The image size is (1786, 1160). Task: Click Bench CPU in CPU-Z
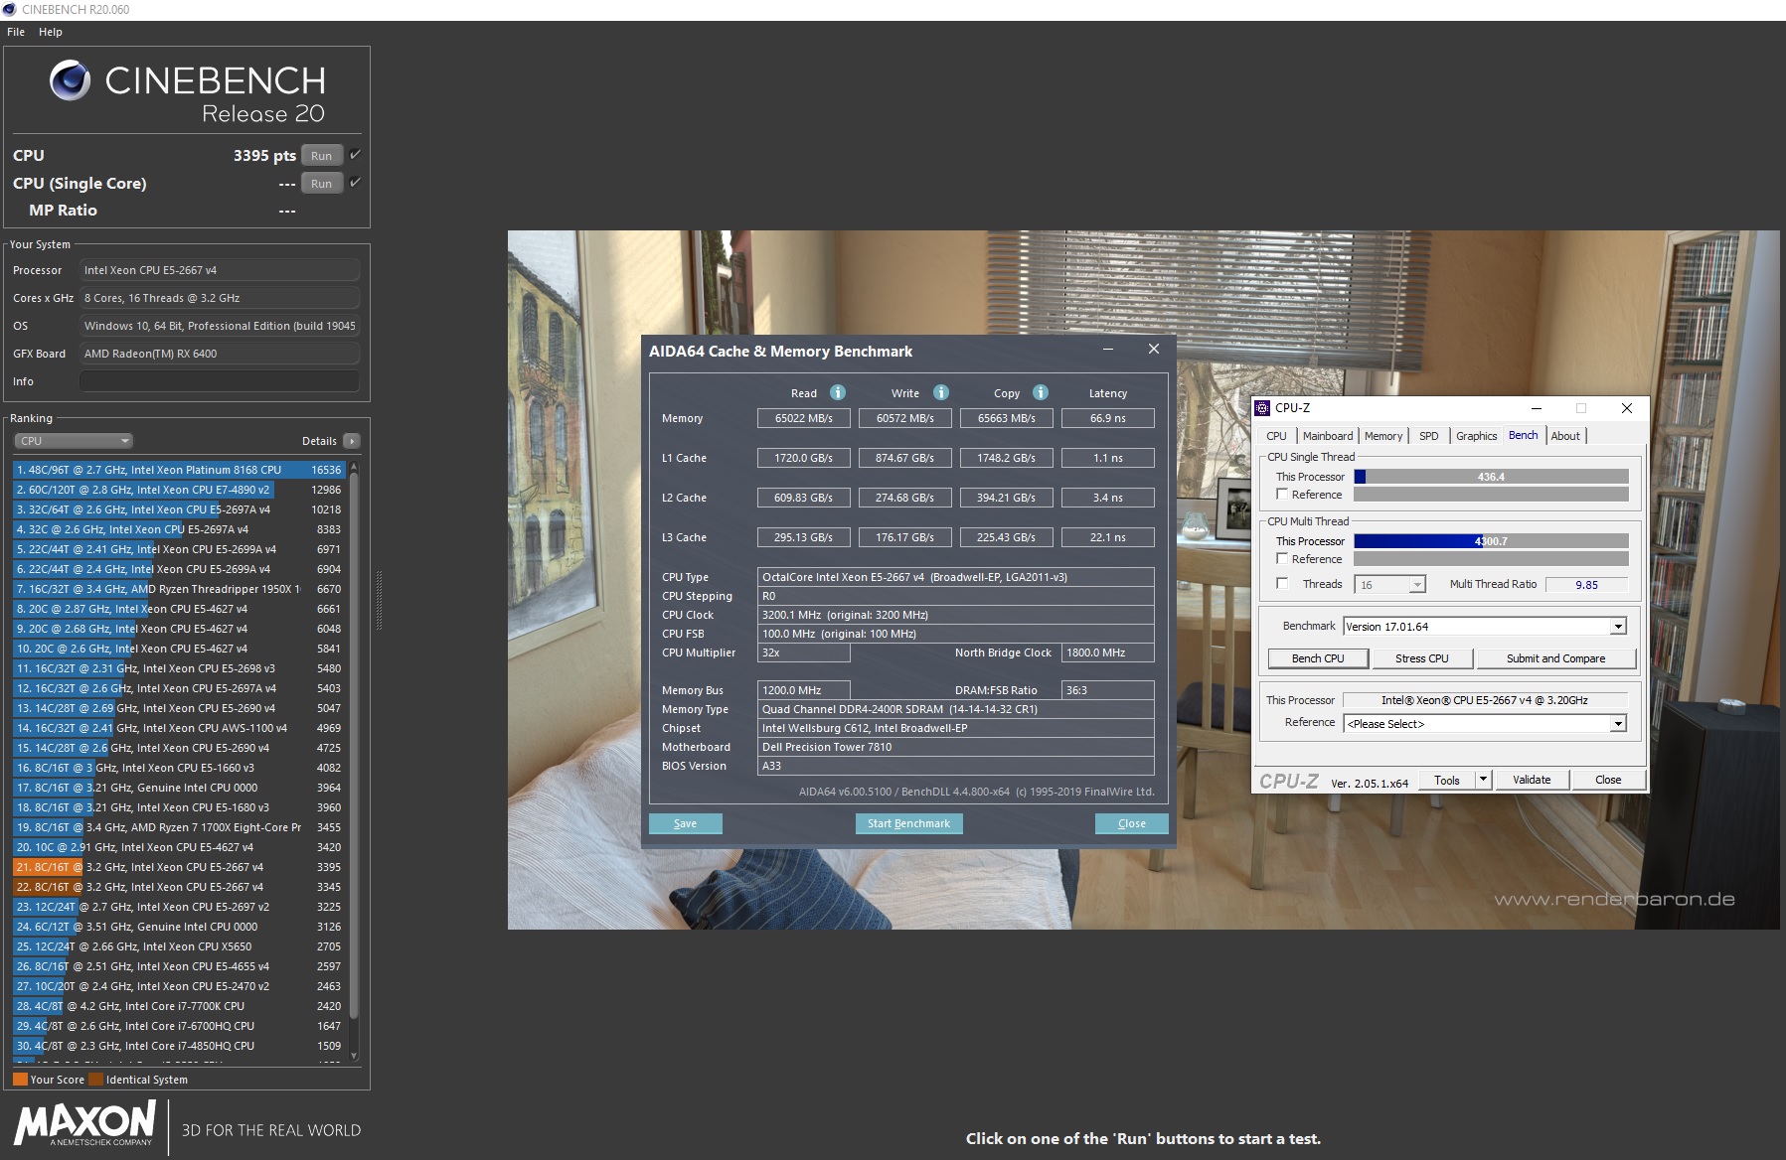point(1318,658)
